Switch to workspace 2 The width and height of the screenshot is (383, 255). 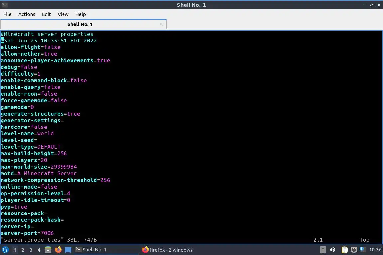tap(23, 250)
